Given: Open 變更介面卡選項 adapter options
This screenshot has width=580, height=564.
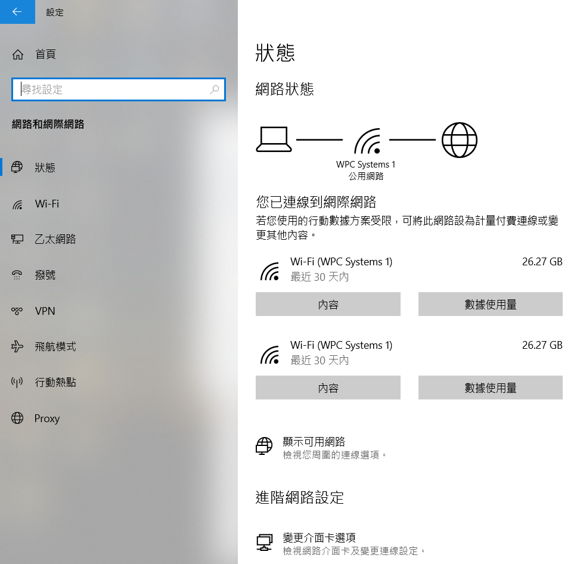Looking at the screenshot, I should pyautogui.click(x=319, y=537).
